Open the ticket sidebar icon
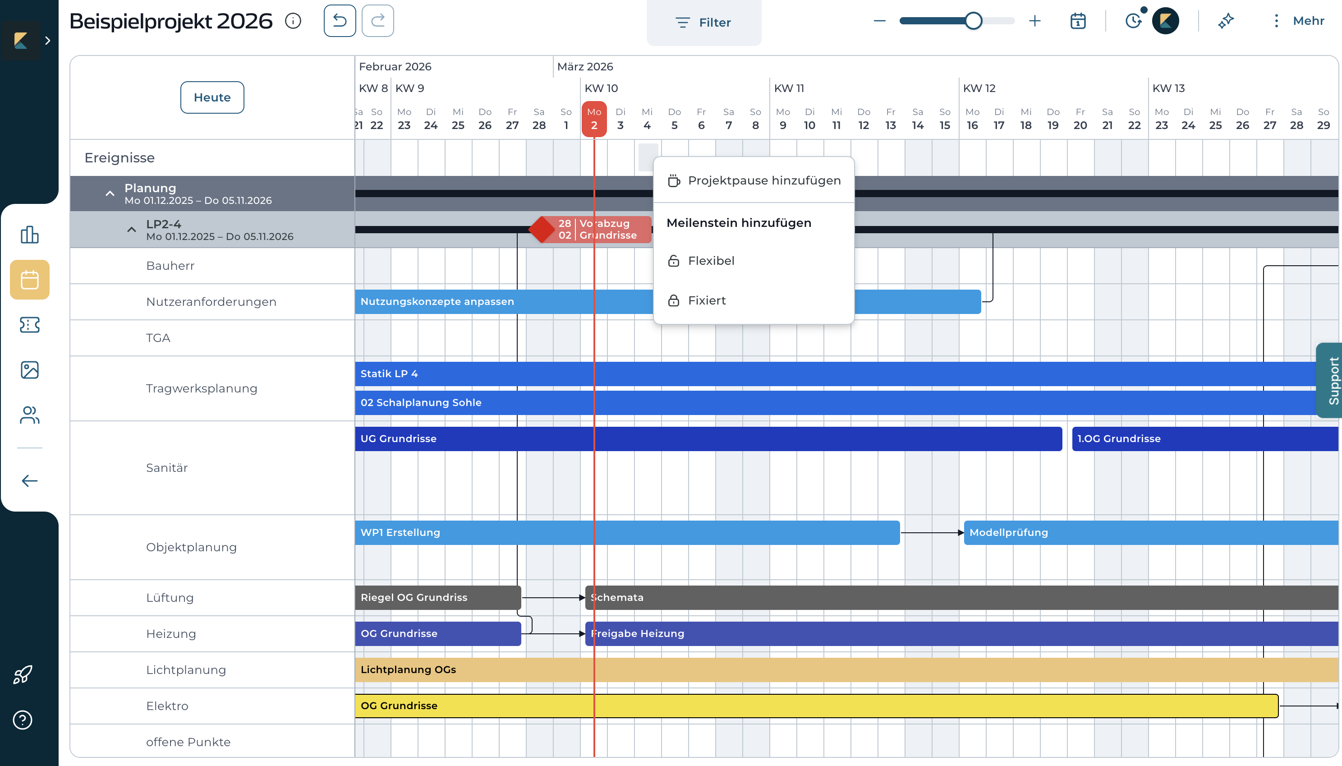This screenshot has height=766, width=1342. (29, 325)
